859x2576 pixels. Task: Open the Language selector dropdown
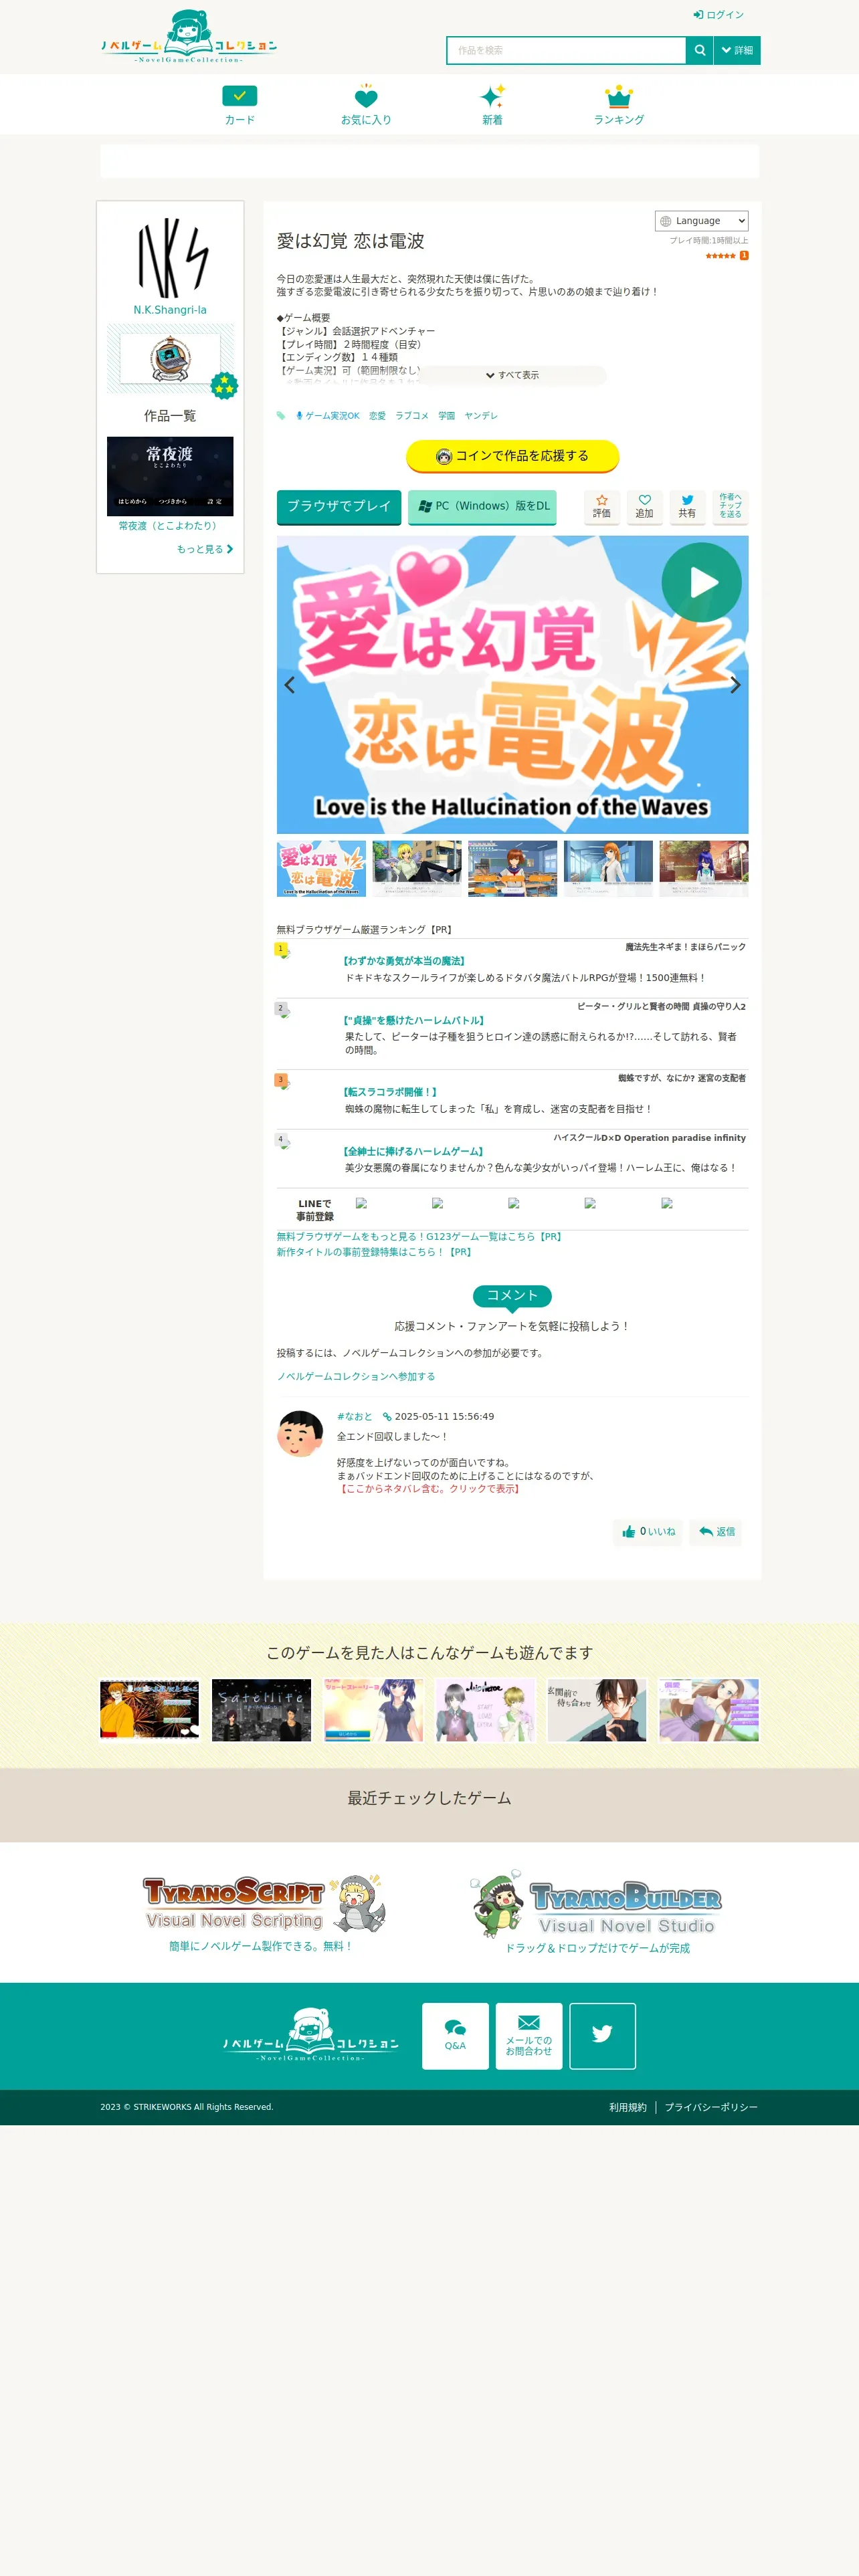point(701,221)
